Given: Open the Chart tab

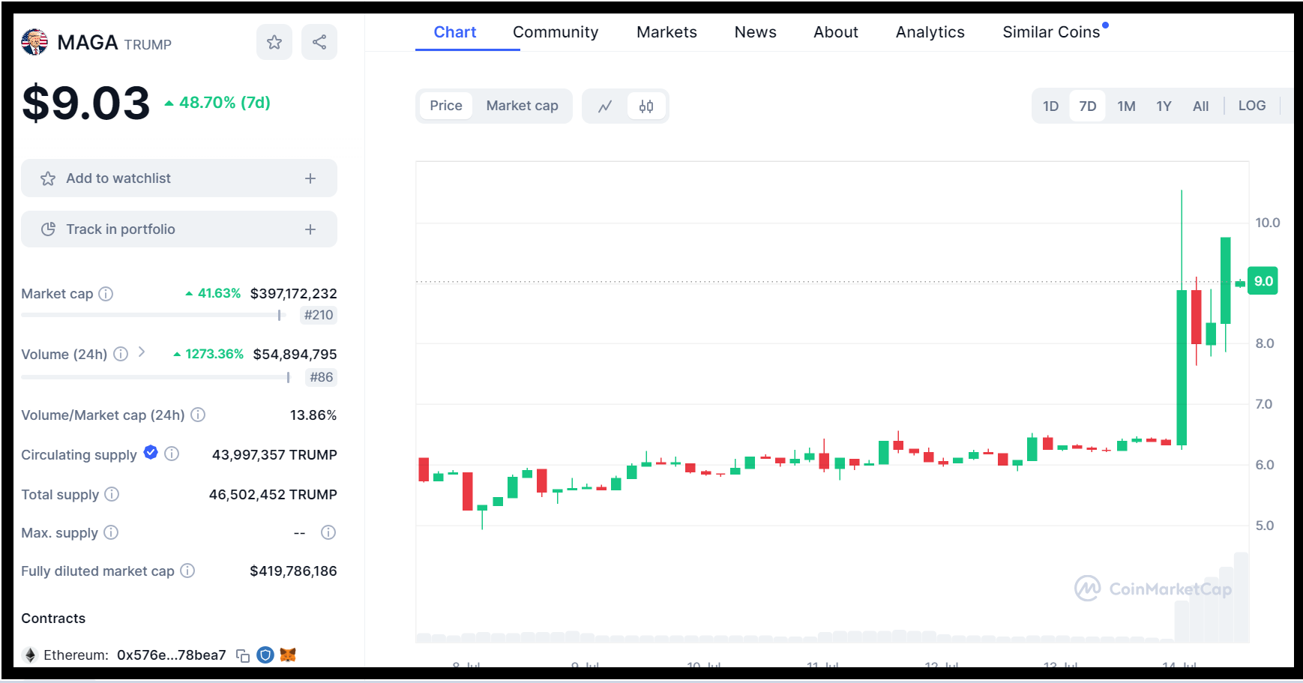Looking at the screenshot, I should [x=455, y=32].
